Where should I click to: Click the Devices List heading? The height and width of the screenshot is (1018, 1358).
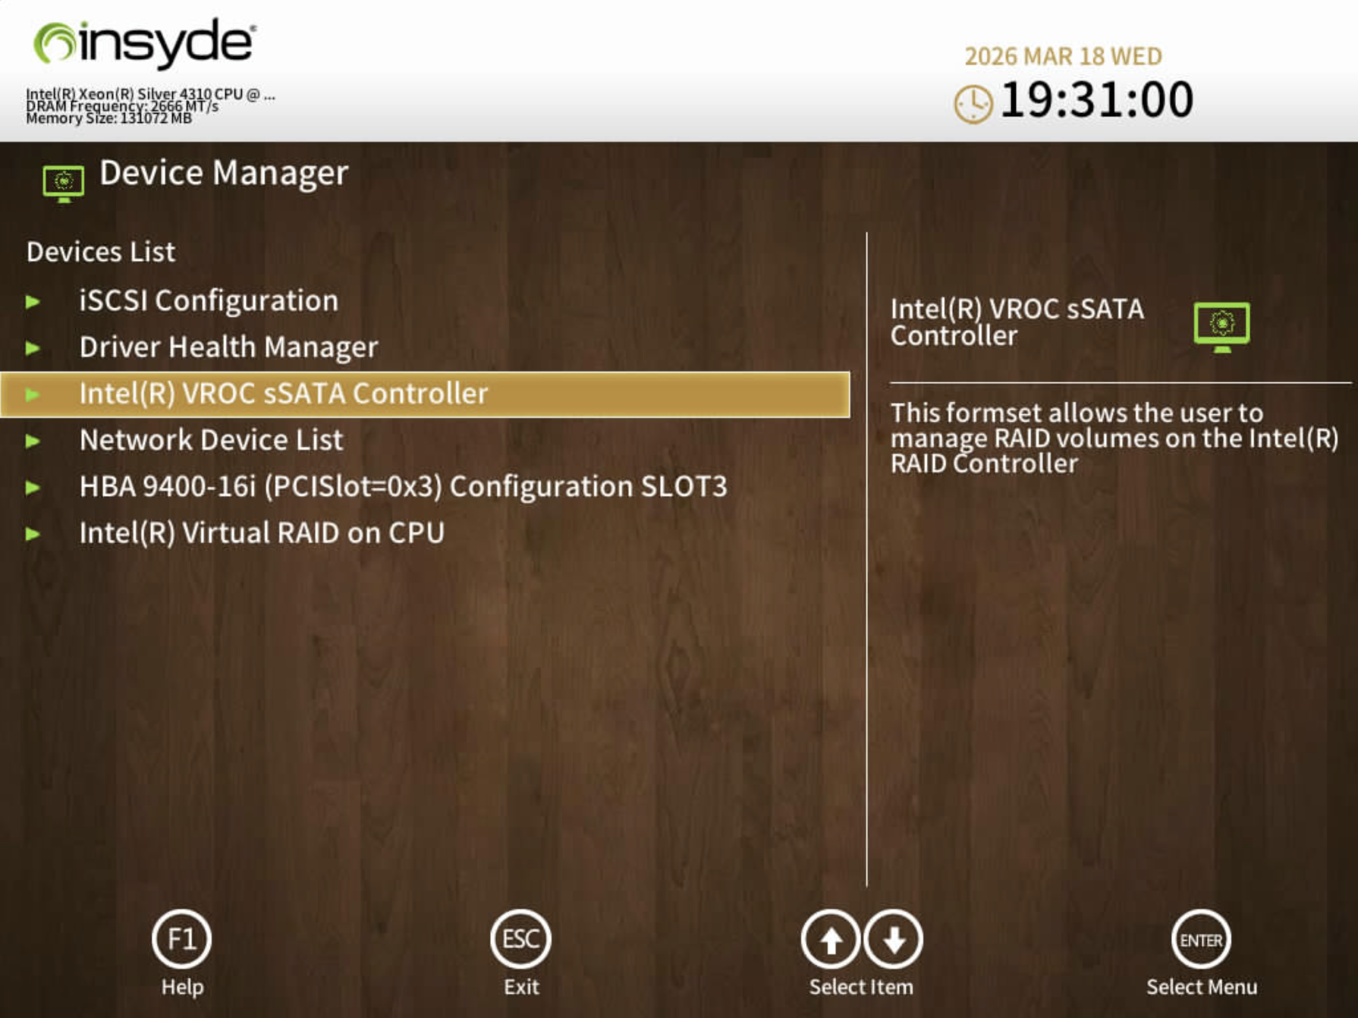(100, 250)
